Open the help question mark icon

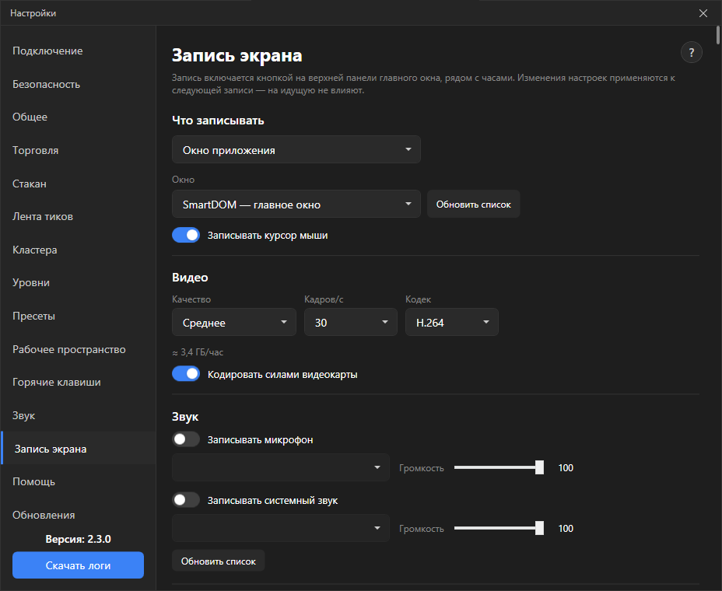(691, 52)
